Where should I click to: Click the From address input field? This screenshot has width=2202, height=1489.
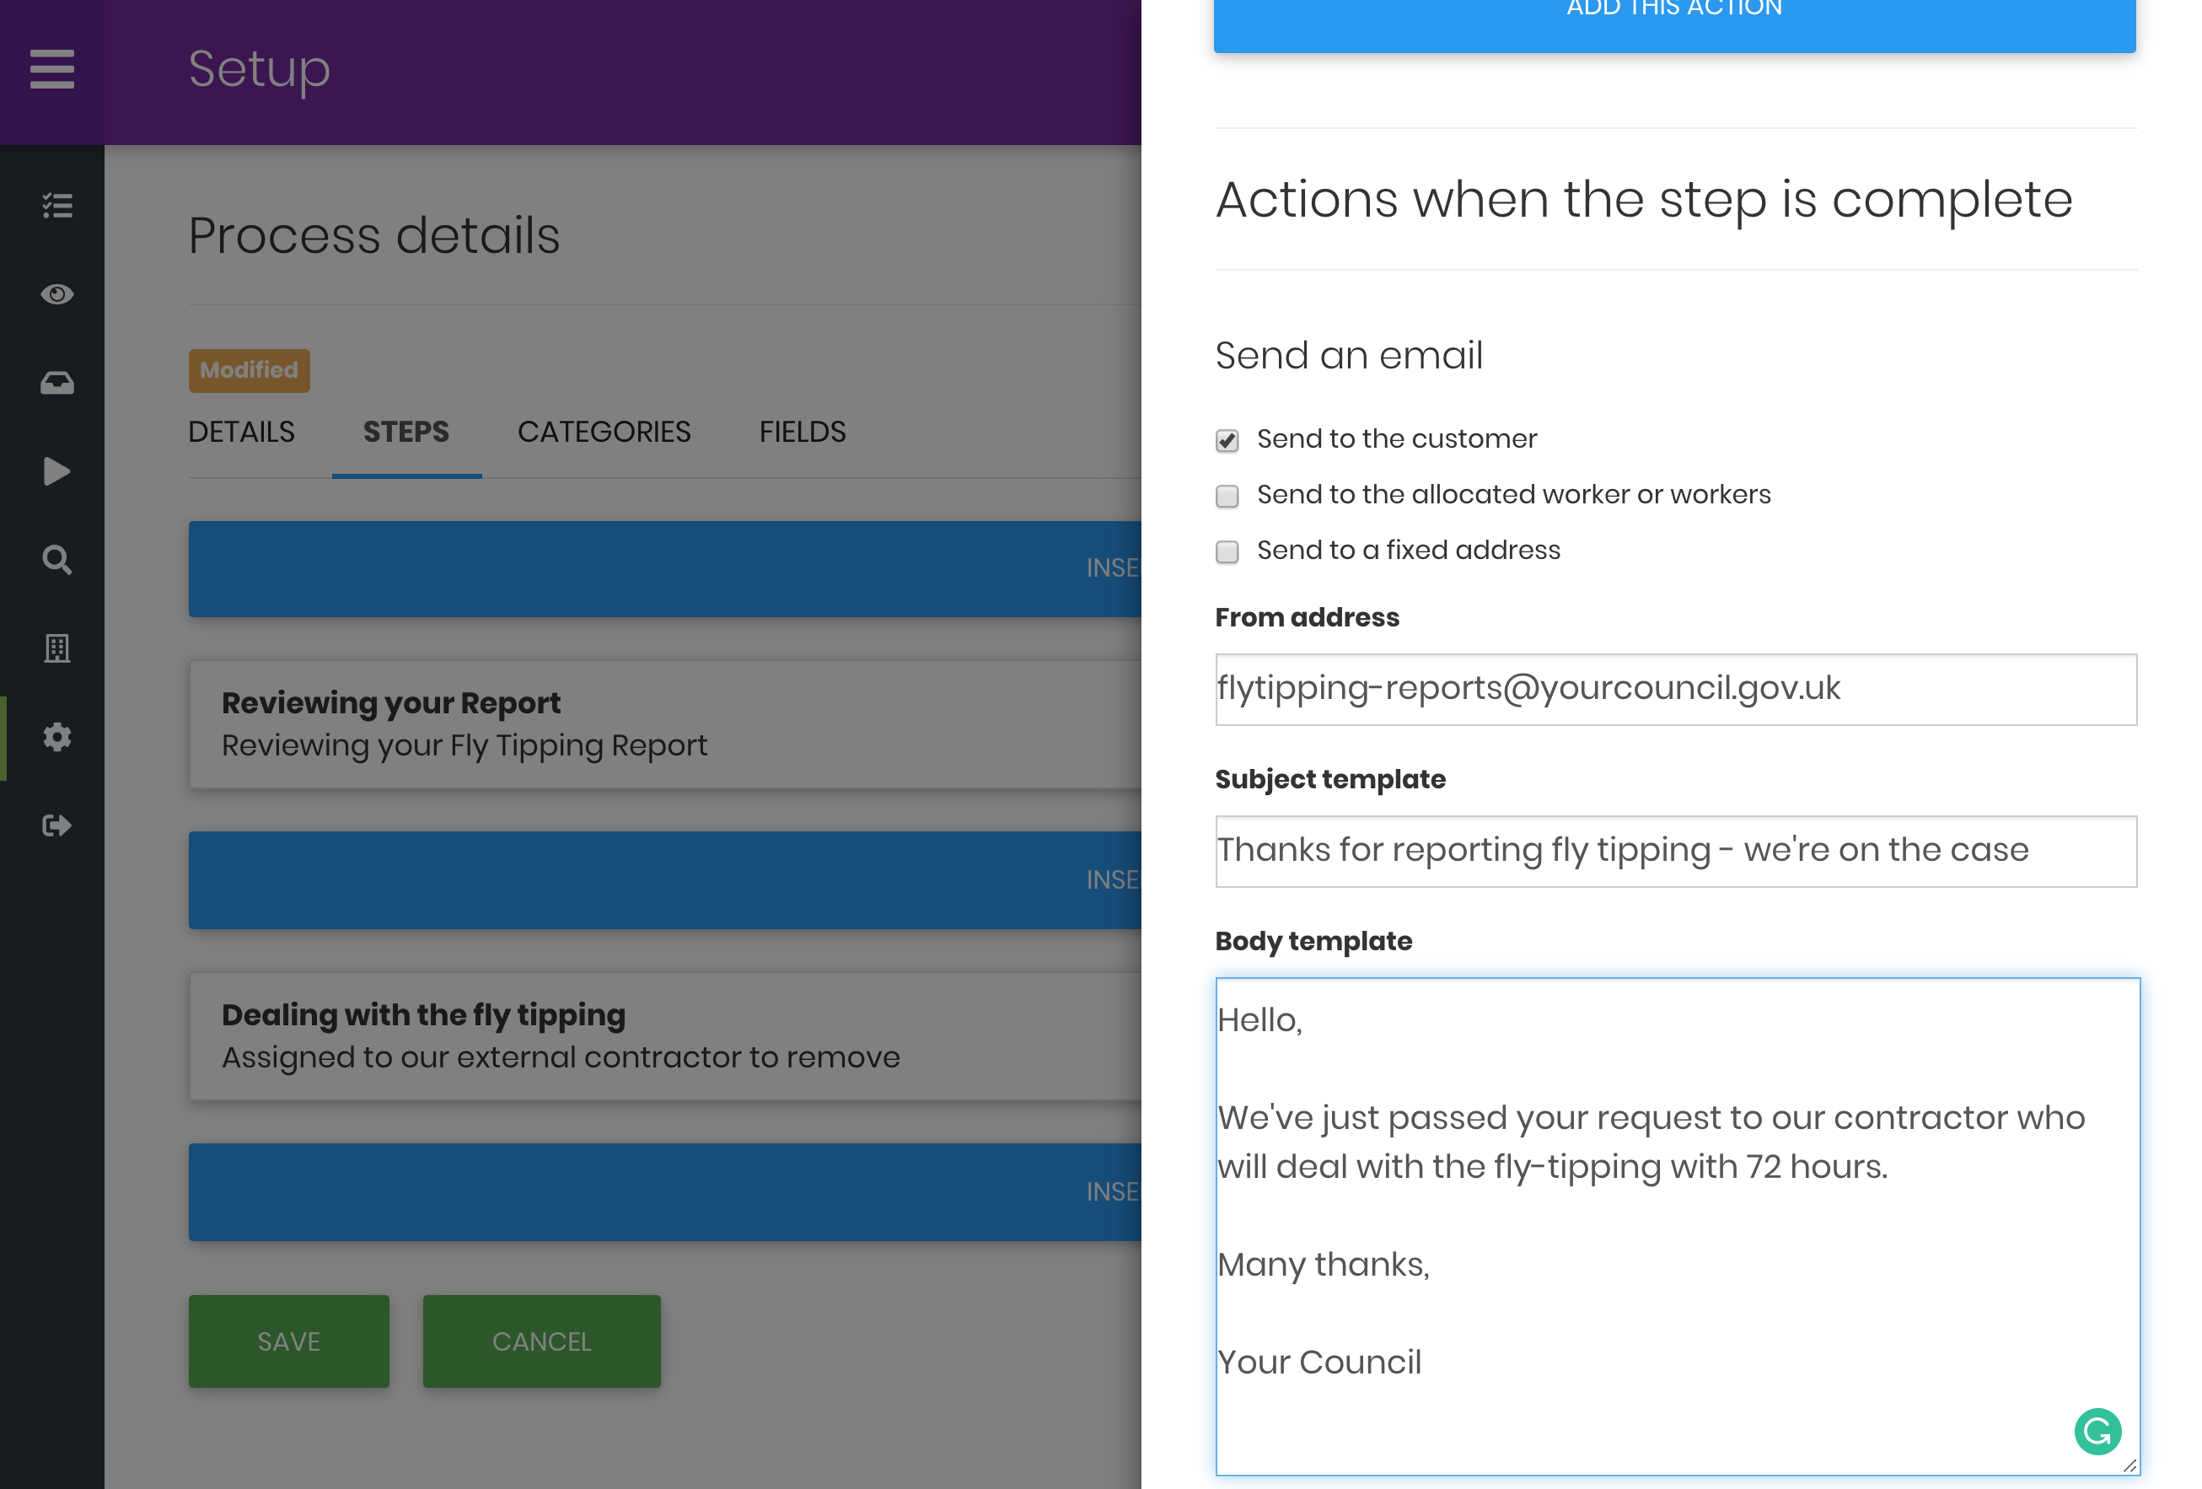tap(1675, 689)
